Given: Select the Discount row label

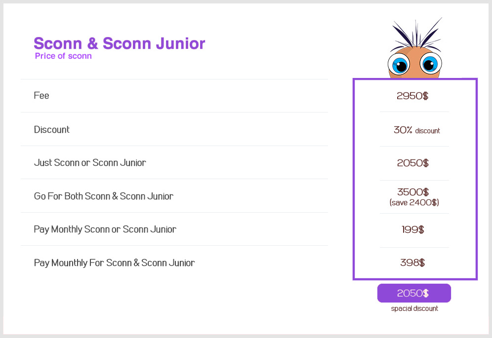Looking at the screenshot, I should (51, 129).
